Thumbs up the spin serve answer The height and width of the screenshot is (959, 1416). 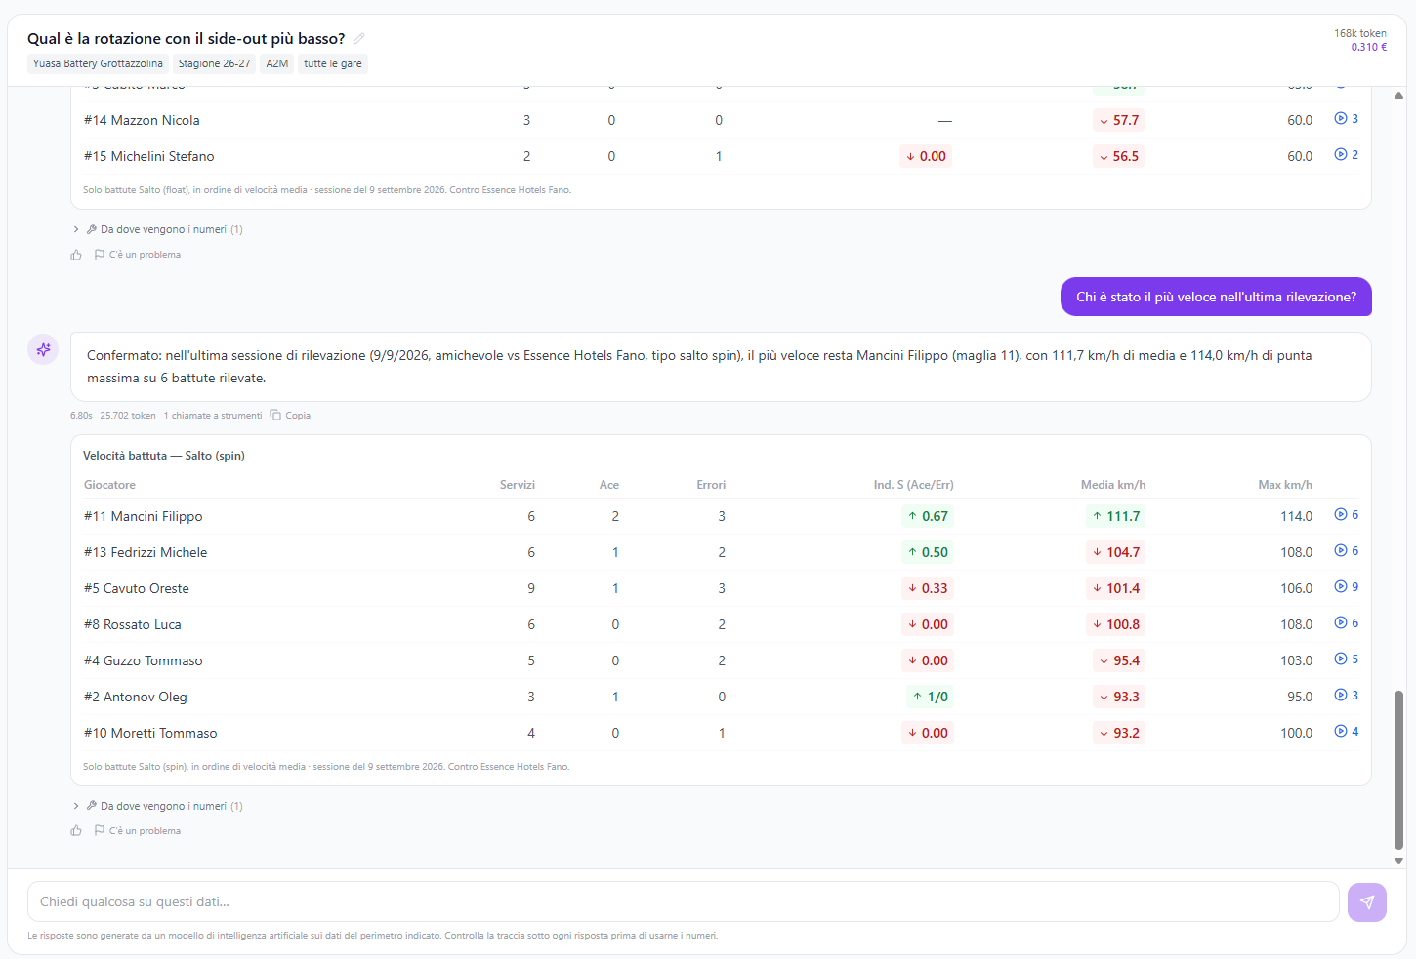point(76,831)
